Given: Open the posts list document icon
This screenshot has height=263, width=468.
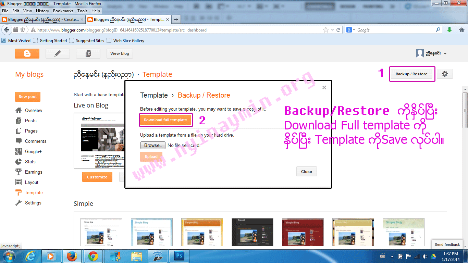Looking at the screenshot, I should pos(88,53).
